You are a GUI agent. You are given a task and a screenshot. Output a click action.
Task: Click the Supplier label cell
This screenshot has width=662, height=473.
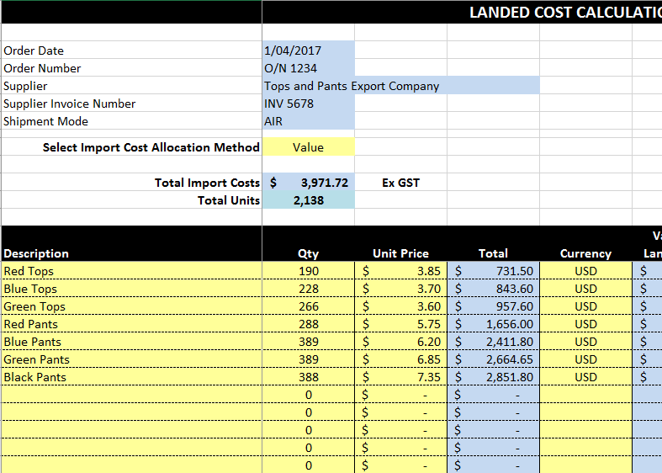tap(131, 86)
